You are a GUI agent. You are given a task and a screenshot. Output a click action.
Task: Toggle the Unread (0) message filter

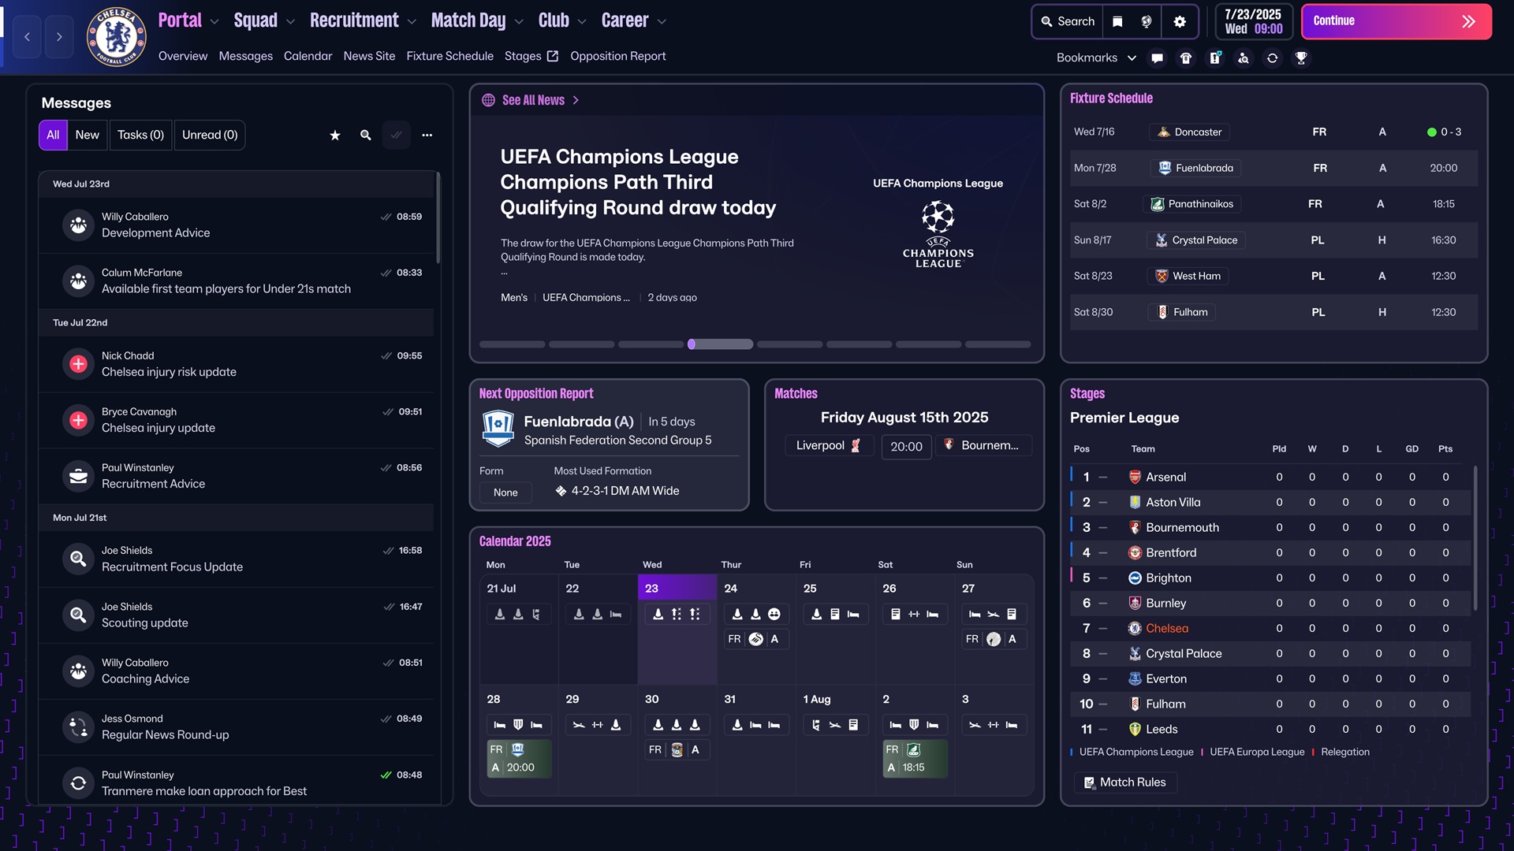[209, 135]
